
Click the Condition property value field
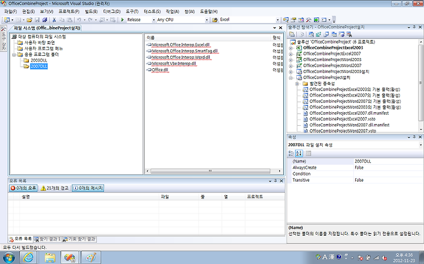[387, 174]
